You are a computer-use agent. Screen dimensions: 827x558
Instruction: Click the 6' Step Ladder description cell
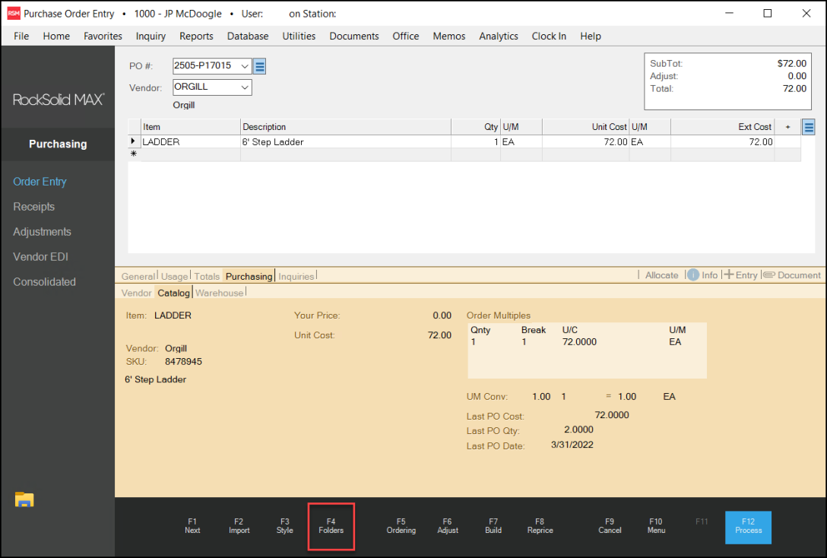(345, 141)
